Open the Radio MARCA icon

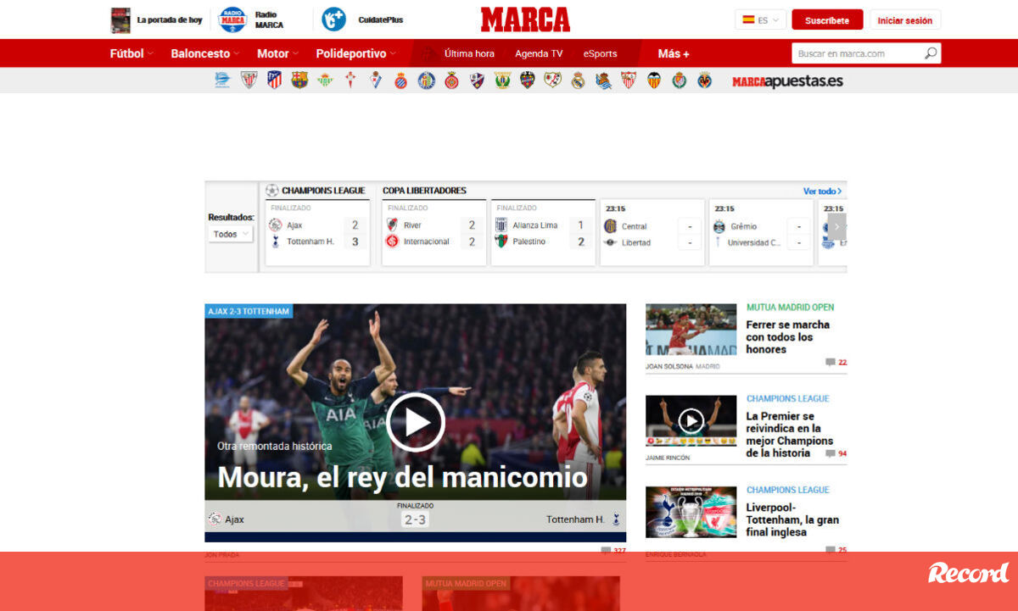click(232, 19)
